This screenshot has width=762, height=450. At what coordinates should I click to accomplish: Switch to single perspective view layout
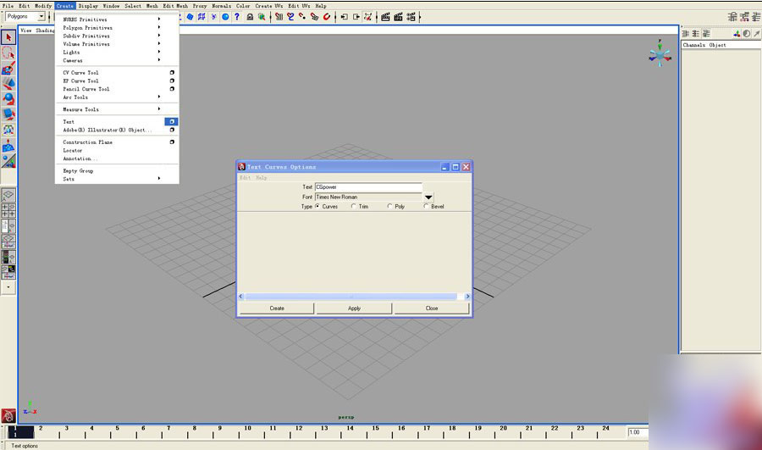(x=8, y=195)
